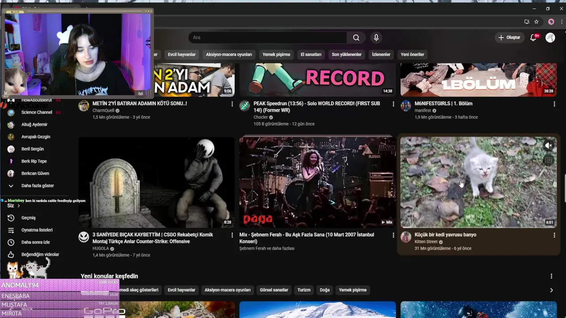Select Yeni öneriler filter chip

click(413, 54)
